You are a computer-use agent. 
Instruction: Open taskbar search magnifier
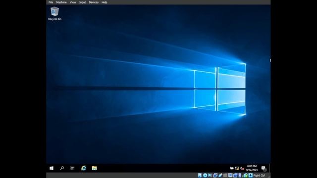62,168
